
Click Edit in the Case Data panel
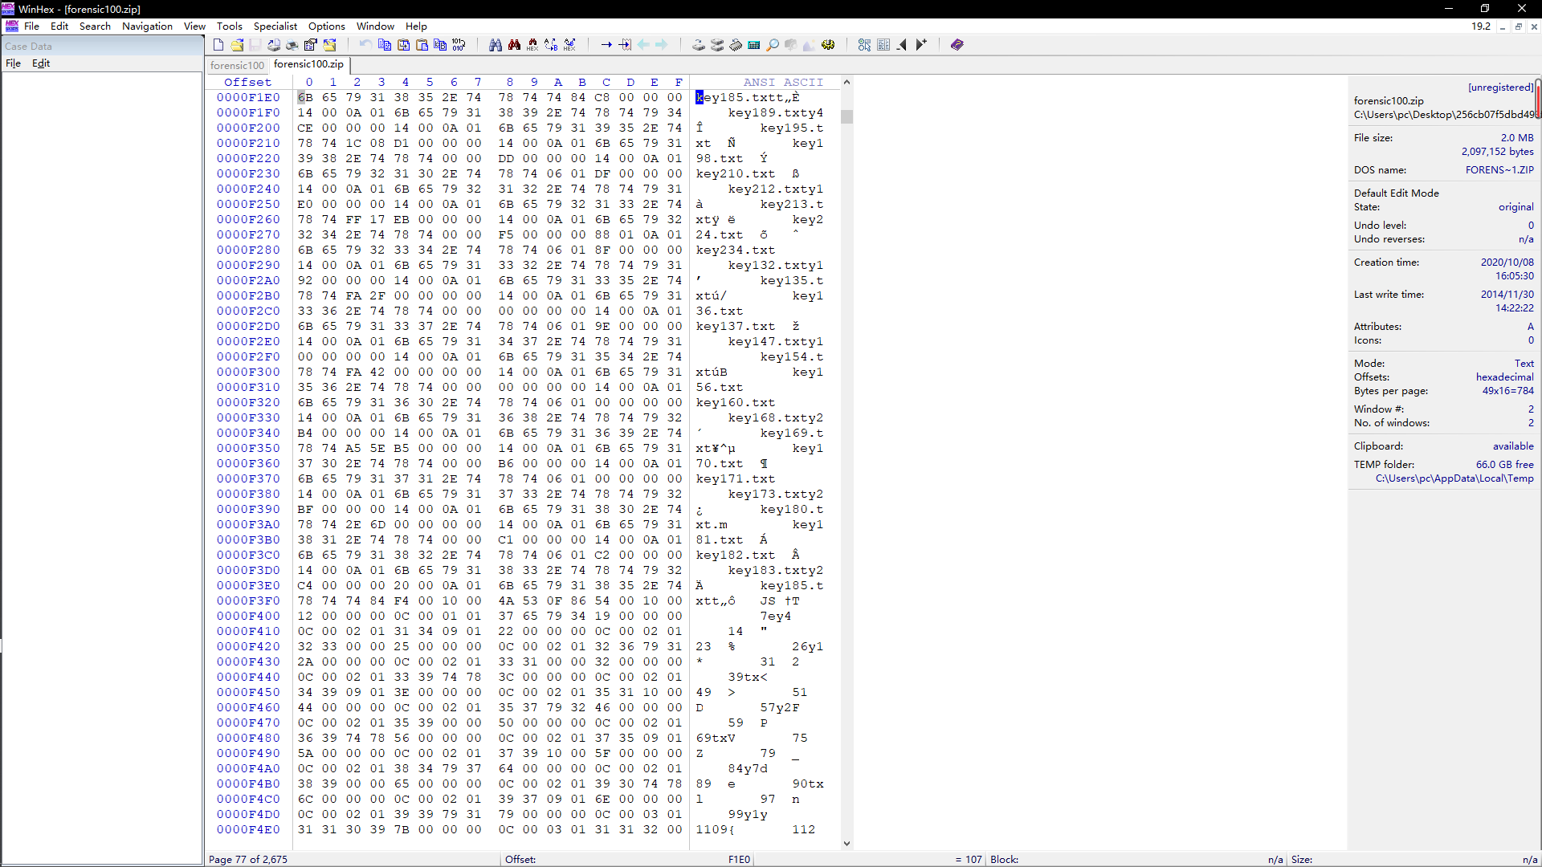(41, 63)
